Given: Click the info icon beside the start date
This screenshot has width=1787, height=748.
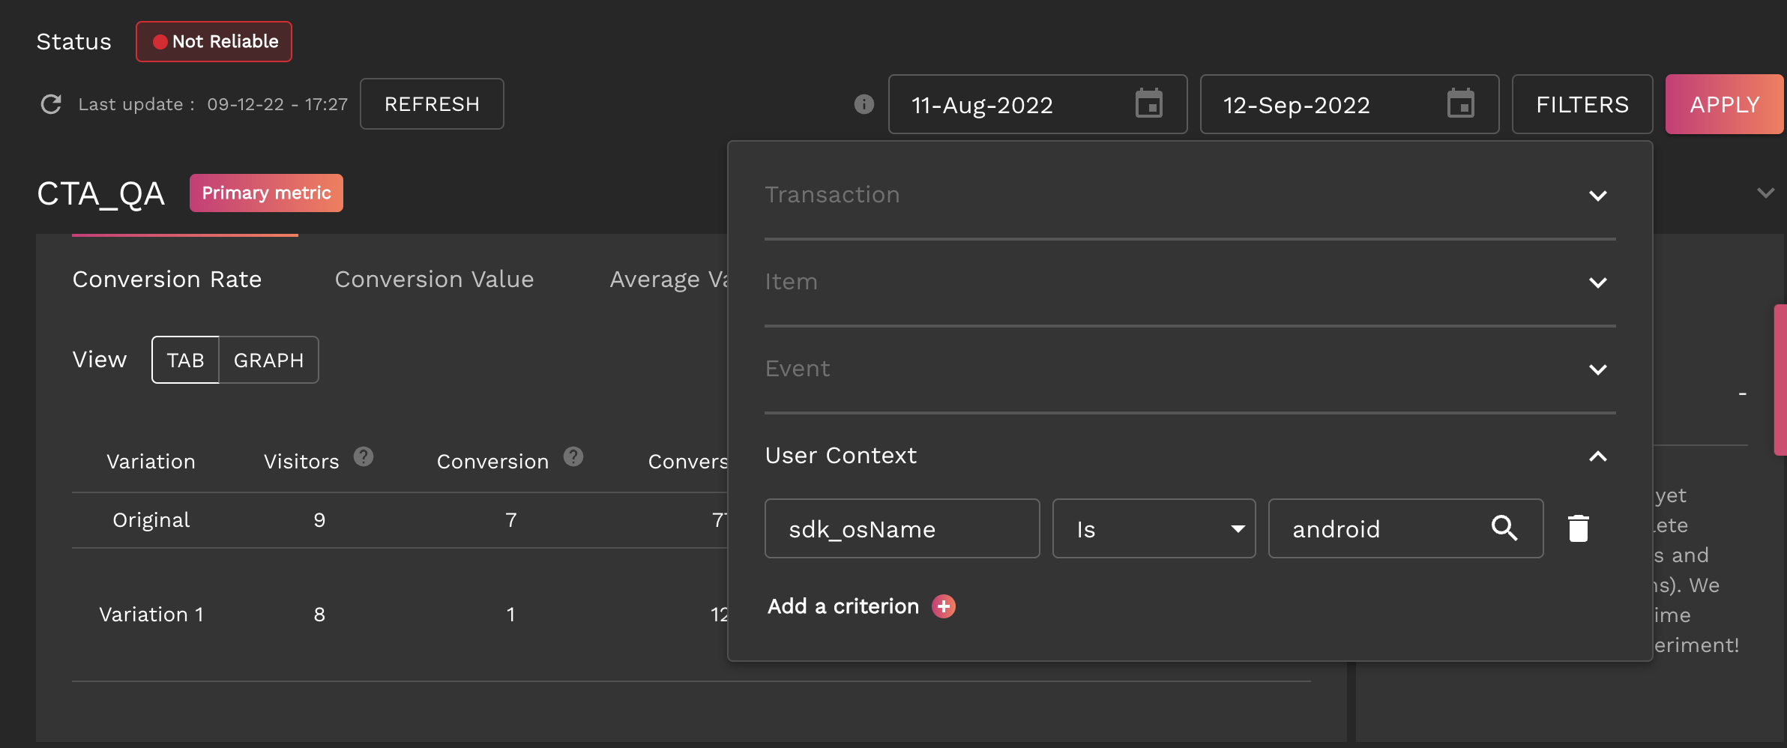Looking at the screenshot, I should [864, 104].
